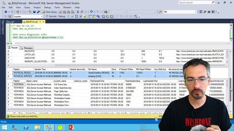Switch output to Results to Text
This screenshot has height=131, width=234.
[x=103, y=16]
